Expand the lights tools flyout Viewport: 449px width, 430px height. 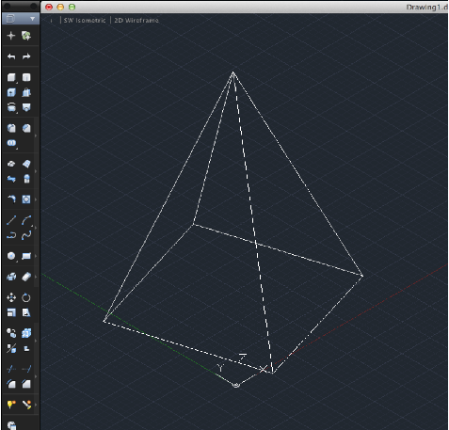coord(36,405)
